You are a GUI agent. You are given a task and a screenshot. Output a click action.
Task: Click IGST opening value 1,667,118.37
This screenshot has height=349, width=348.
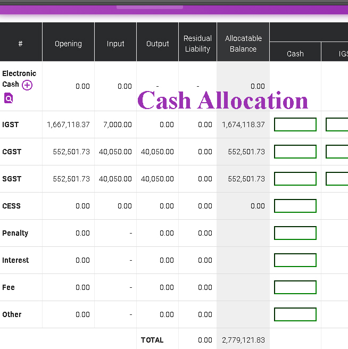tap(68, 124)
